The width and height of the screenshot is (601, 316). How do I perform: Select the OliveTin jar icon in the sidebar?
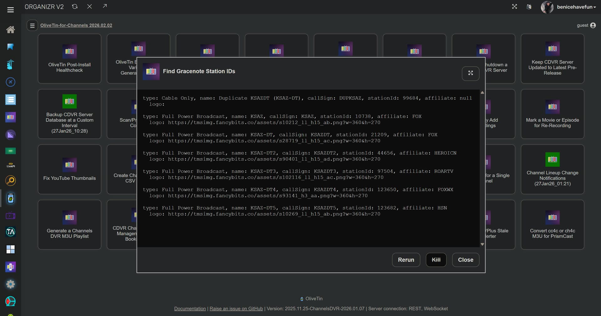(10, 198)
